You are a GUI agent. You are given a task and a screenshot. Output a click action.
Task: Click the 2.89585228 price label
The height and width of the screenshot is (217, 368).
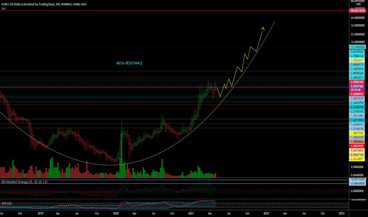(x=357, y=73)
